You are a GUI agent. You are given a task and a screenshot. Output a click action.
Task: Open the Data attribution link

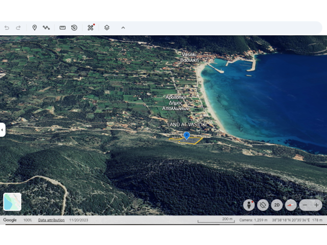point(51,220)
